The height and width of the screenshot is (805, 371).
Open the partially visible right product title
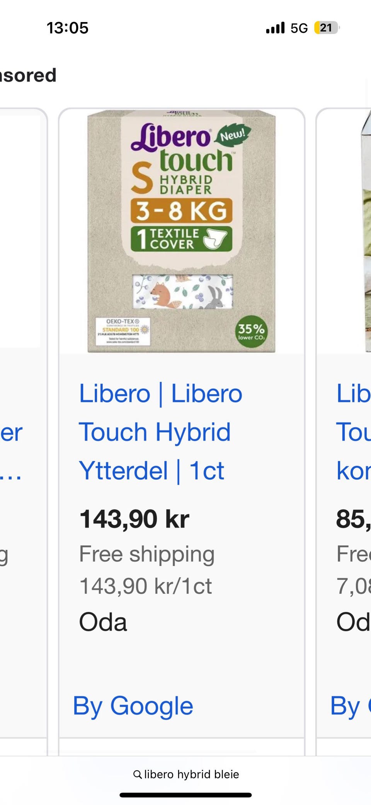(354, 432)
